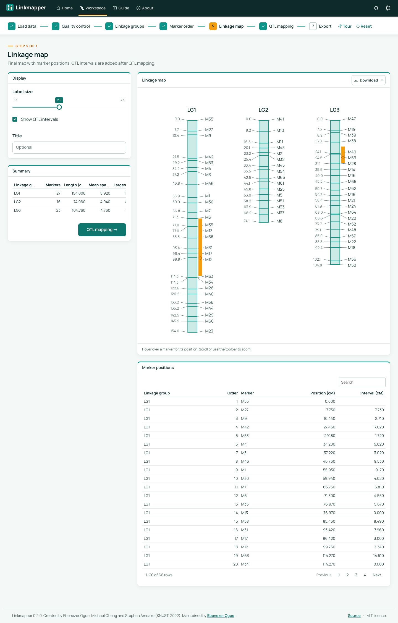The height and width of the screenshot is (623, 398).
Task: Click the M56 marker label on LG3
Action: [x=352, y=259]
